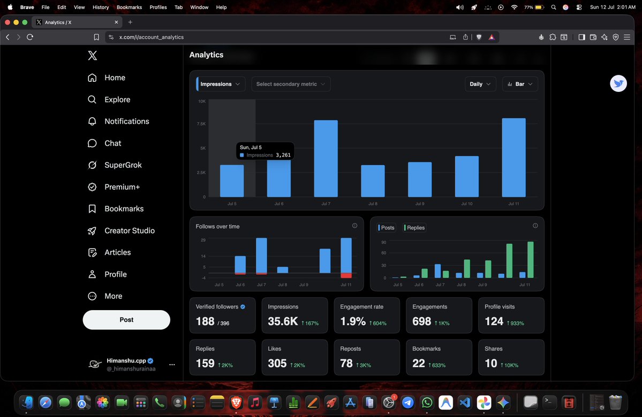Viewport: 642px width, 417px height.
Task: Click the browser forward arrow
Action: click(18, 37)
